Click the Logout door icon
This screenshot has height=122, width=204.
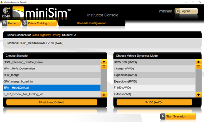177,11
